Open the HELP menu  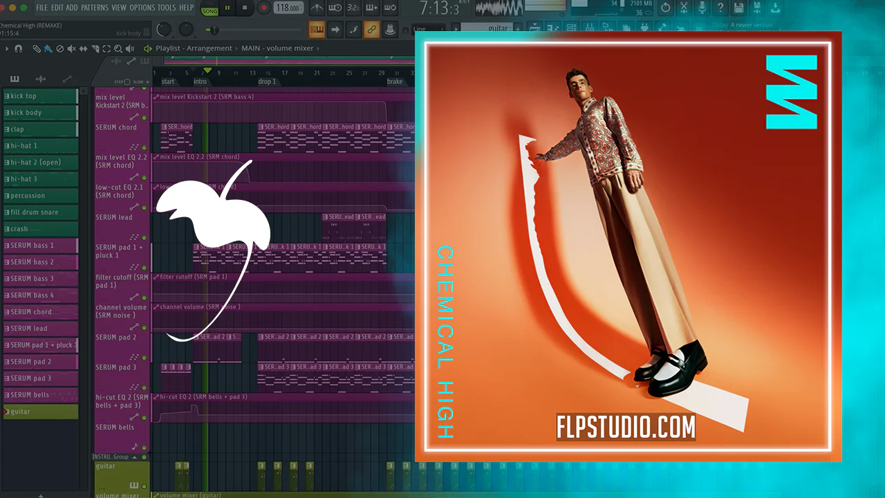pos(187,8)
